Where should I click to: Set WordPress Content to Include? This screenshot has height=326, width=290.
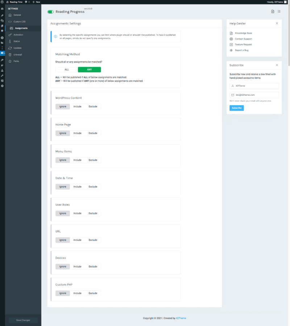[78, 106]
